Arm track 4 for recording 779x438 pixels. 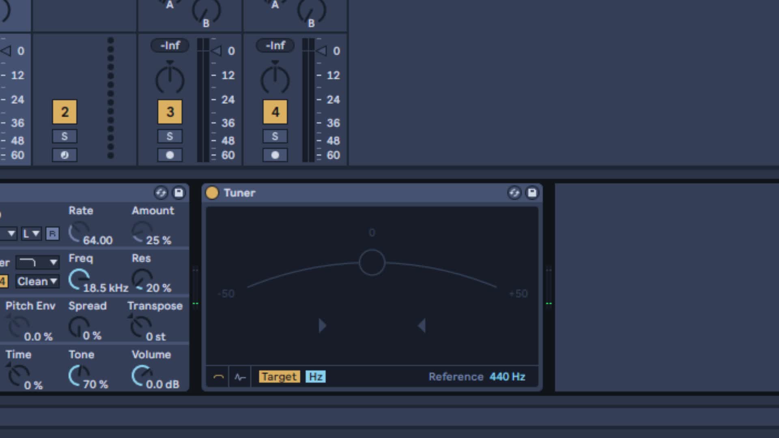[x=275, y=155]
